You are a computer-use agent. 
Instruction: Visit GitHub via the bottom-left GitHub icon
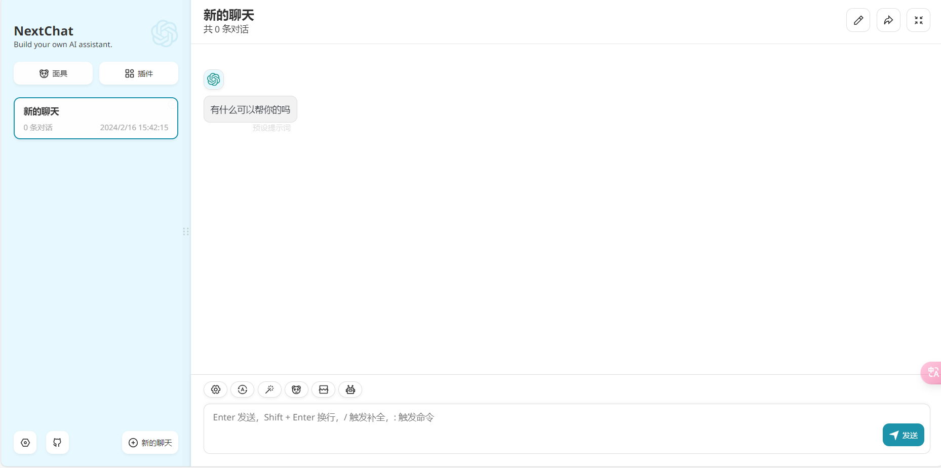[57, 442]
